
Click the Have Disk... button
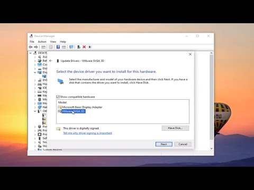tap(175, 128)
